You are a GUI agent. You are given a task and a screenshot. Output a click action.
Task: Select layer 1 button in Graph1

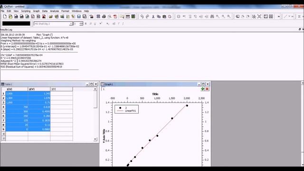(104, 89)
